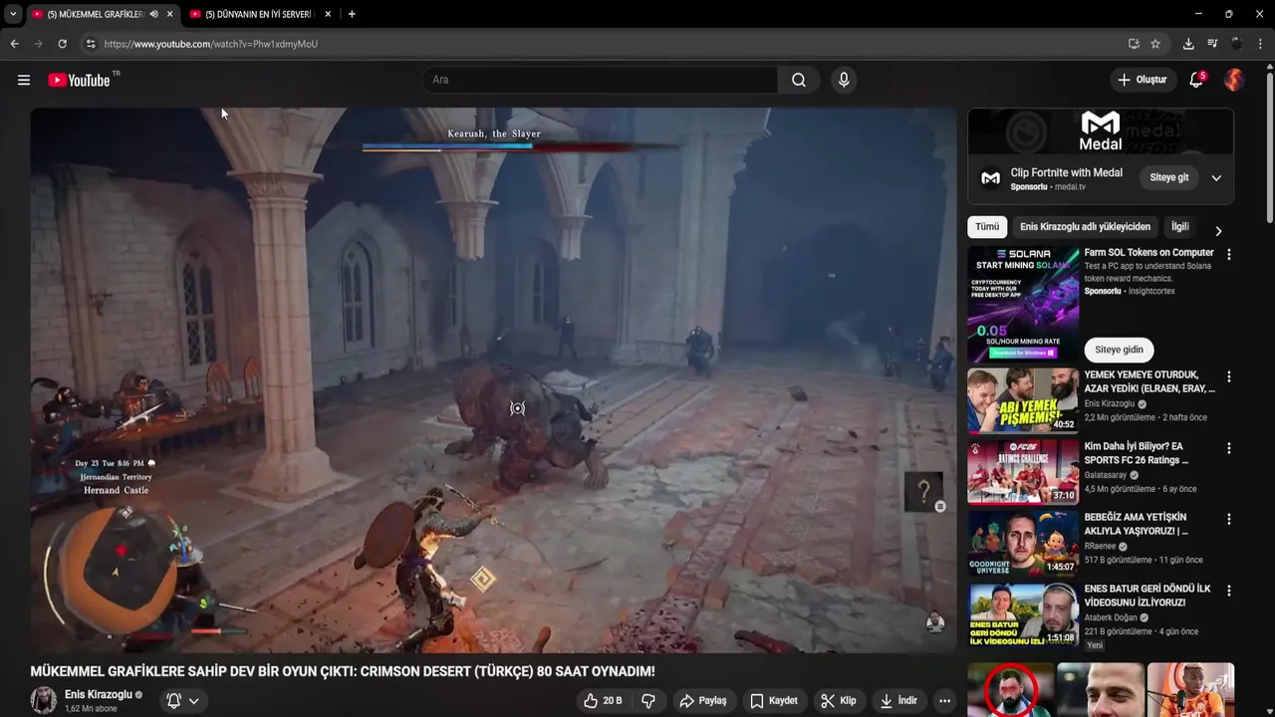Open Kim Daha İyi Biliyor thumbnail
The width and height of the screenshot is (1275, 717).
click(1023, 472)
